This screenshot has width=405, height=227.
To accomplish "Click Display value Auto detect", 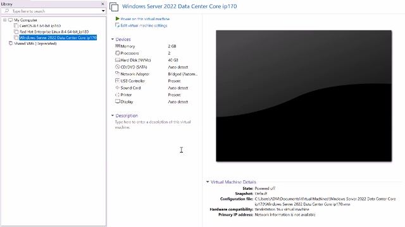I will (x=178, y=102).
